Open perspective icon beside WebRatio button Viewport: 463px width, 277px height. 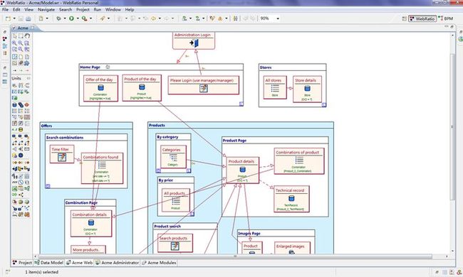405,18
